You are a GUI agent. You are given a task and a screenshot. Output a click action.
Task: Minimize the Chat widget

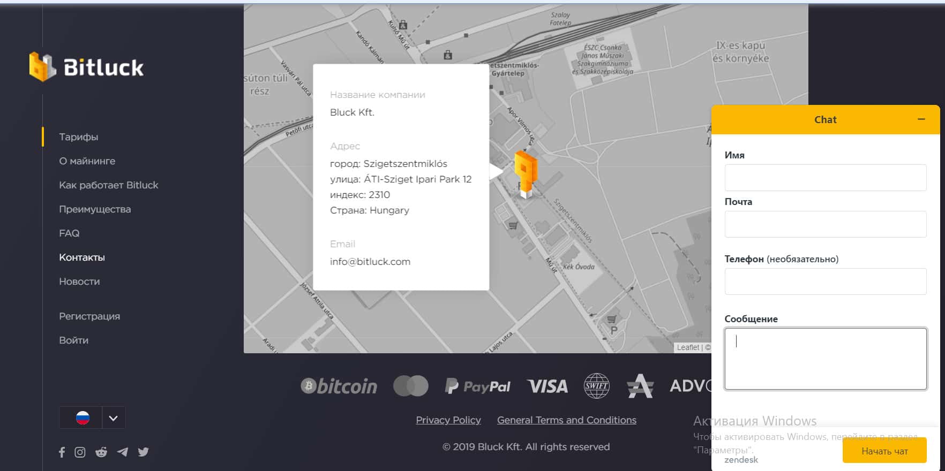click(921, 119)
